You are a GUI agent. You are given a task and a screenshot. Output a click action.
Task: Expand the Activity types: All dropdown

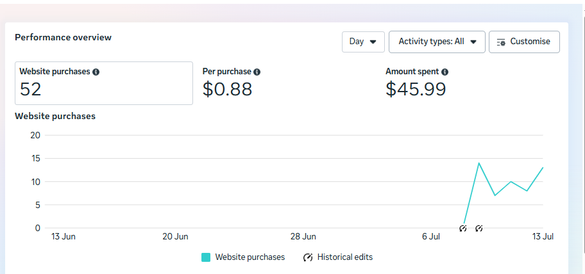437,42
